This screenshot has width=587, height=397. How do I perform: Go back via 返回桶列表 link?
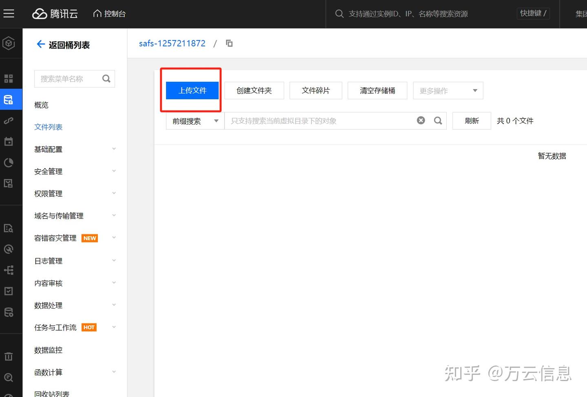click(x=63, y=45)
